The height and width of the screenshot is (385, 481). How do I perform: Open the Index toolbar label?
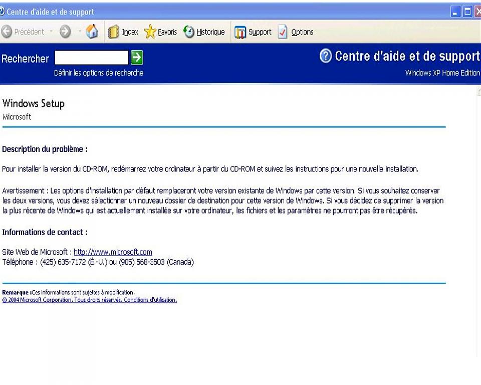(130, 32)
